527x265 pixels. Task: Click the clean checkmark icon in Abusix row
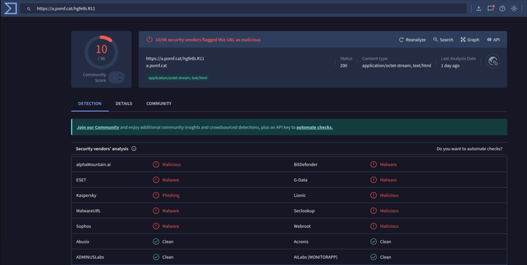156,242
